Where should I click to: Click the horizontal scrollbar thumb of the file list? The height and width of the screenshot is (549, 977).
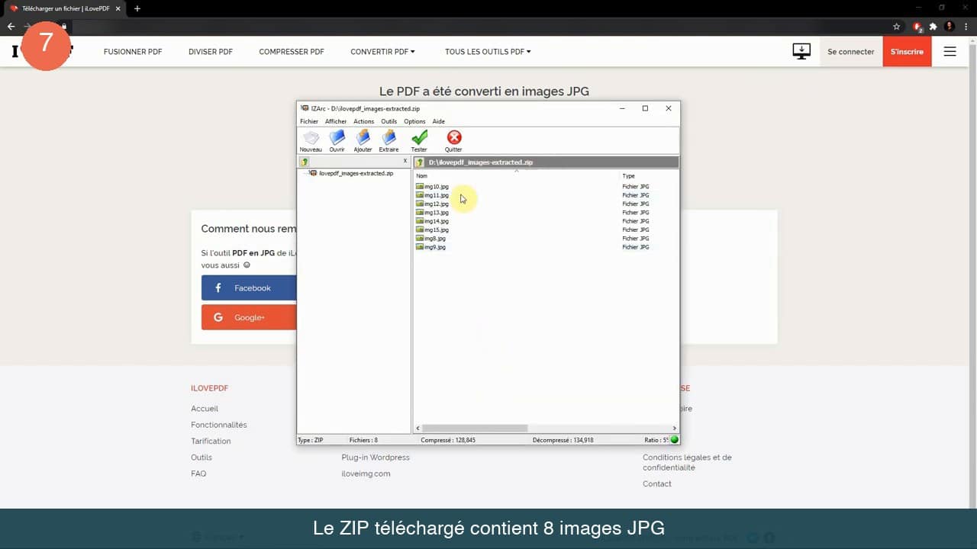pyautogui.click(x=475, y=429)
